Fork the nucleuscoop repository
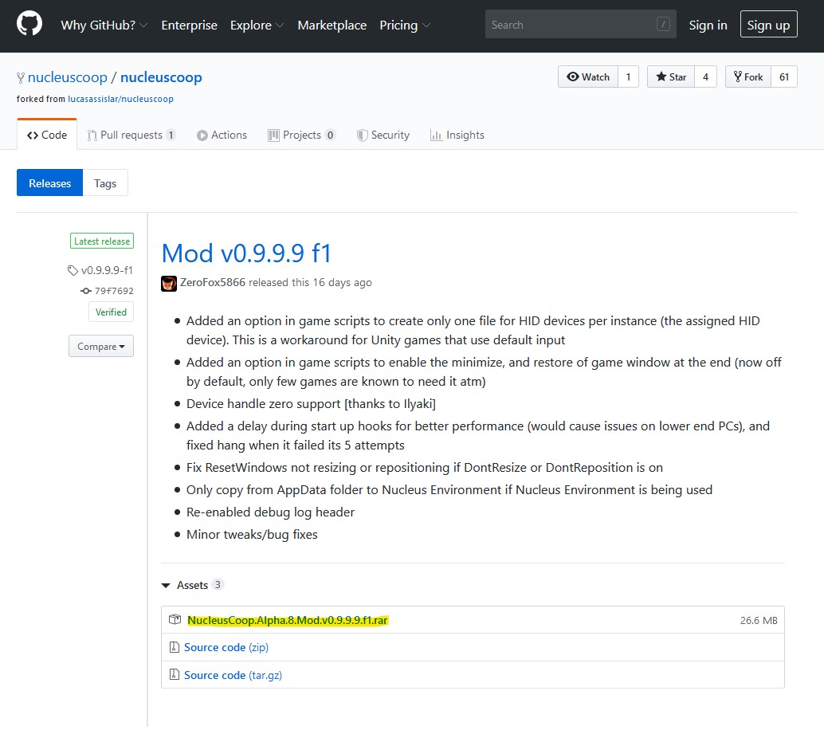824x734 pixels. [747, 77]
